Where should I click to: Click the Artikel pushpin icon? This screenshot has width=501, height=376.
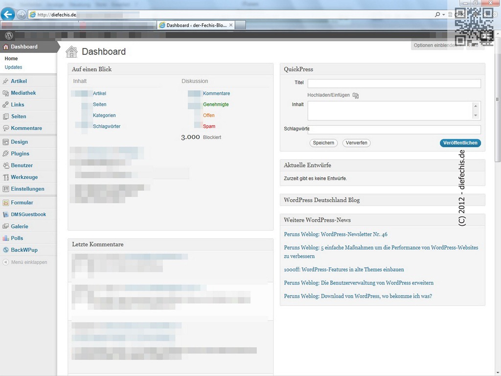tap(5, 81)
